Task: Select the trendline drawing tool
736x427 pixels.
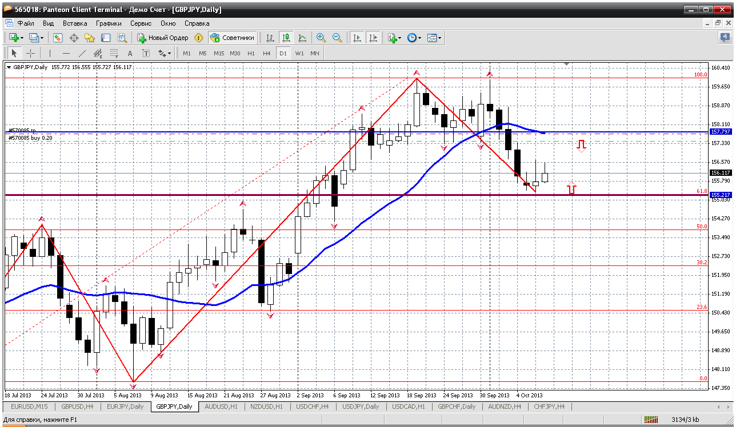Action: pyautogui.click(x=82, y=53)
